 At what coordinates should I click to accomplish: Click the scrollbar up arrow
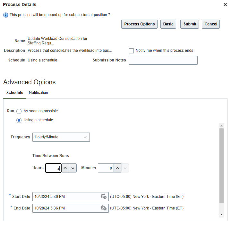click(x=221, y=126)
